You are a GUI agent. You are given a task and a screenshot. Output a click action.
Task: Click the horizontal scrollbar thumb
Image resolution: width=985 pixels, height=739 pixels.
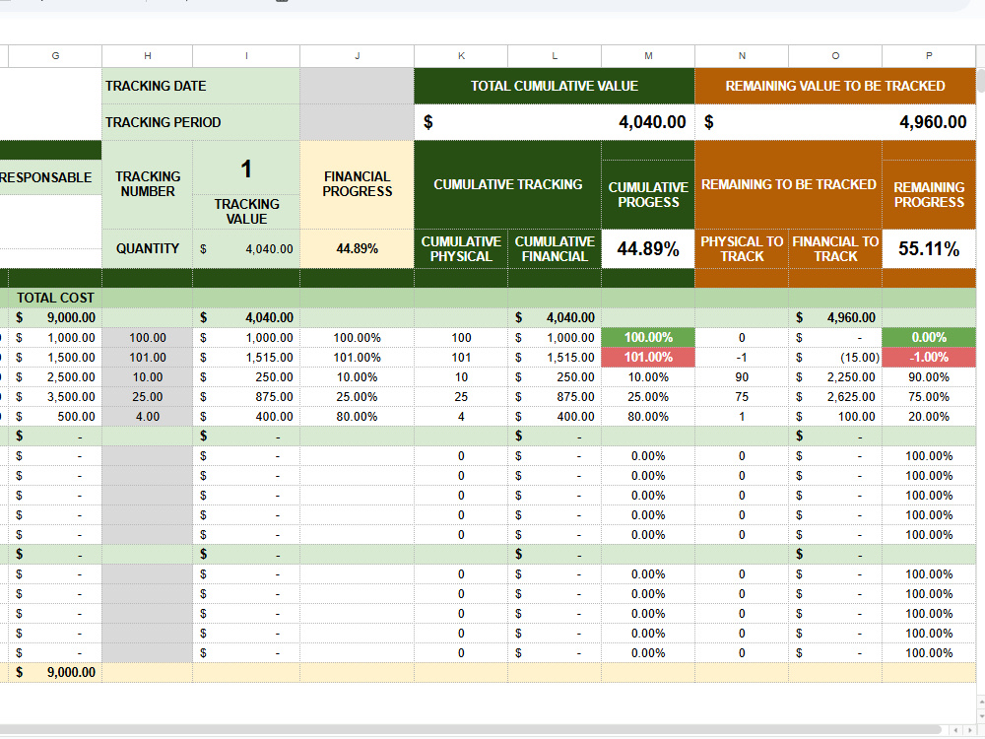click(x=471, y=730)
